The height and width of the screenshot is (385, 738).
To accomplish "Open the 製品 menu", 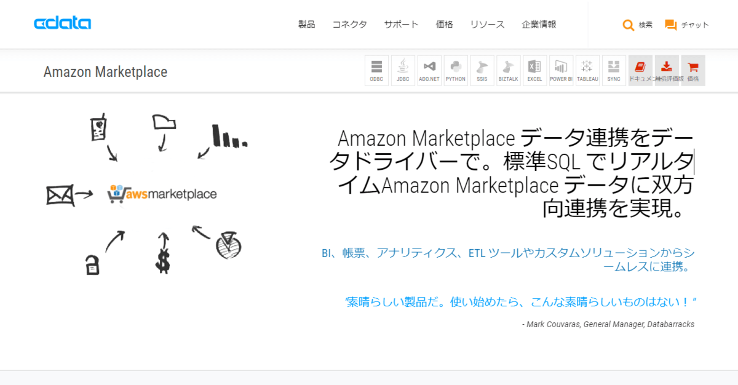I will tap(307, 25).
